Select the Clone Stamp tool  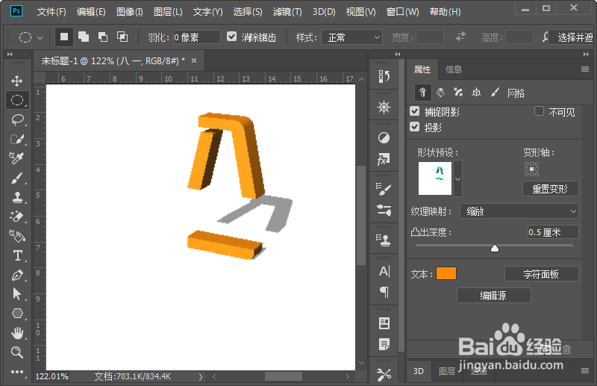point(16,197)
